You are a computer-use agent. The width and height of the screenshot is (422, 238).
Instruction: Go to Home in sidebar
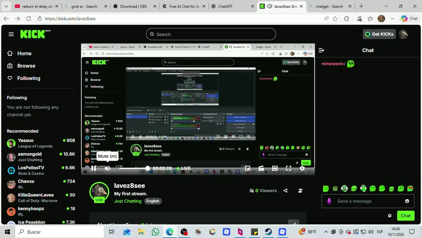point(20,53)
